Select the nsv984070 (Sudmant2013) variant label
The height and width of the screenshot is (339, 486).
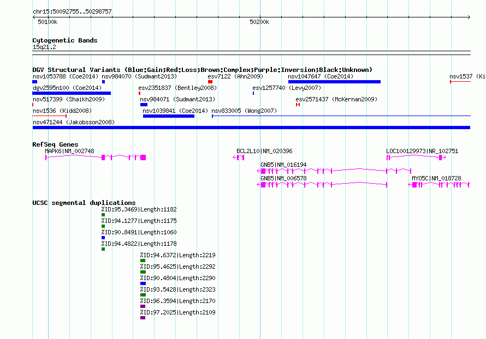point(139,76)
